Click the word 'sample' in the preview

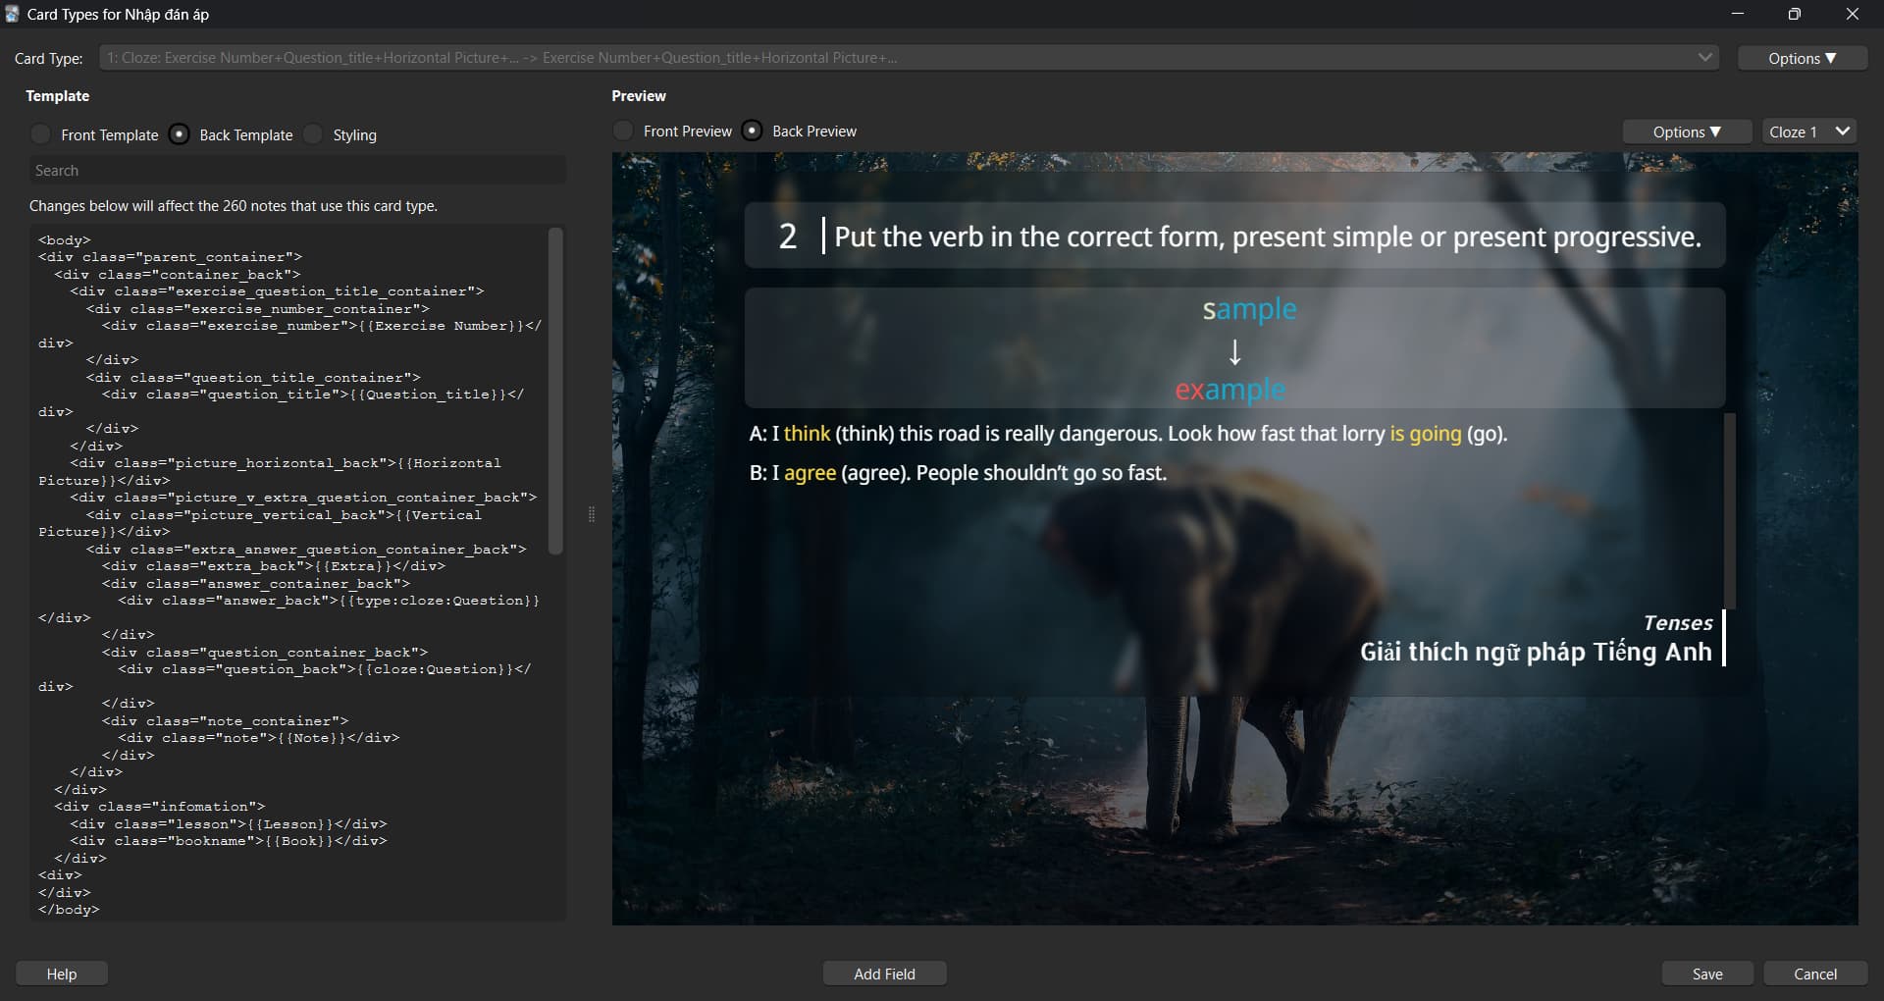[x=1249, y=309]
